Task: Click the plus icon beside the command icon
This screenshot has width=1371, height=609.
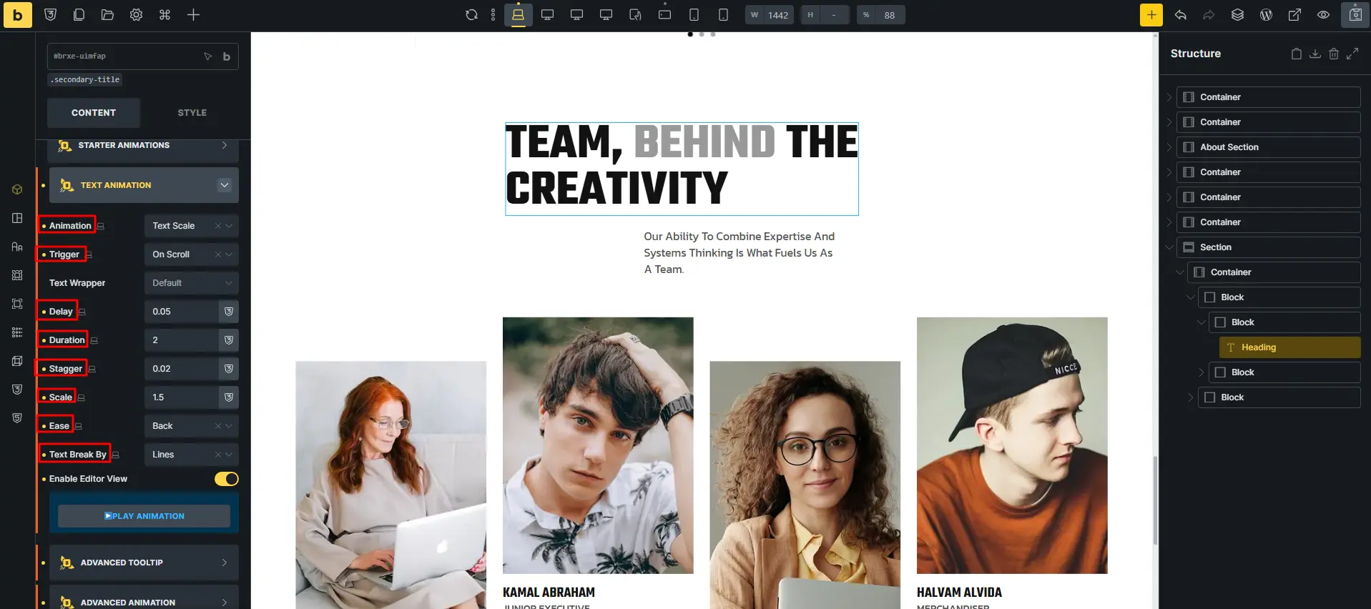Action: tap(193, 15)
